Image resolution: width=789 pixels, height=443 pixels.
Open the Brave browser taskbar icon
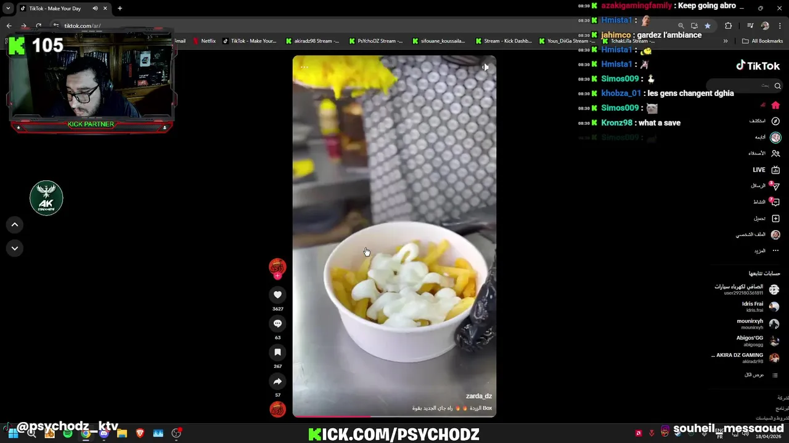pos(140,434)
